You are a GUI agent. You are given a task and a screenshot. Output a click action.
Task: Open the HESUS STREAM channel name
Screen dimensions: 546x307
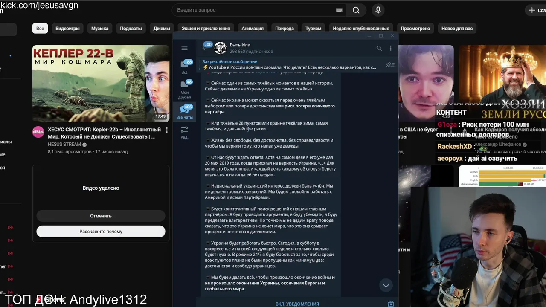tap(64, 145)
